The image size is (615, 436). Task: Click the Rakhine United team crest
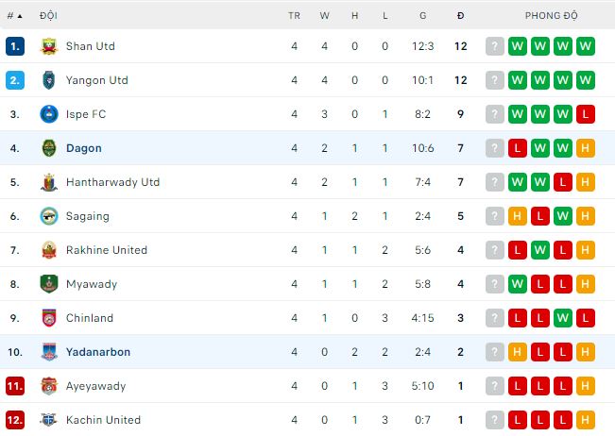pyautogui.click(x=49, y=250)
